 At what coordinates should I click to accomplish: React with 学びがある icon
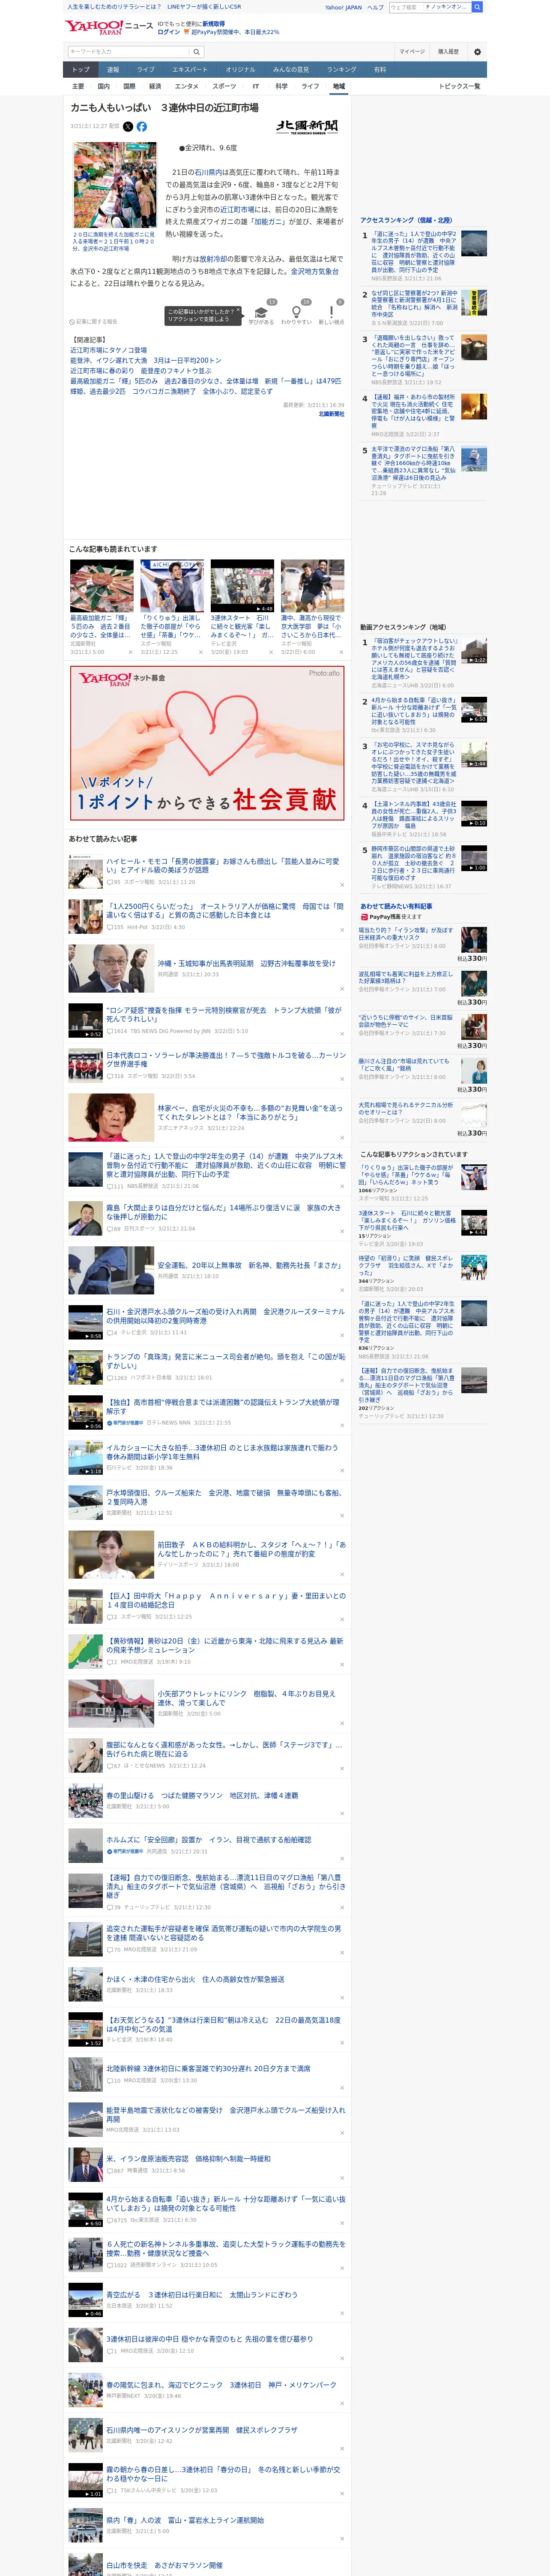coord(262,313)
